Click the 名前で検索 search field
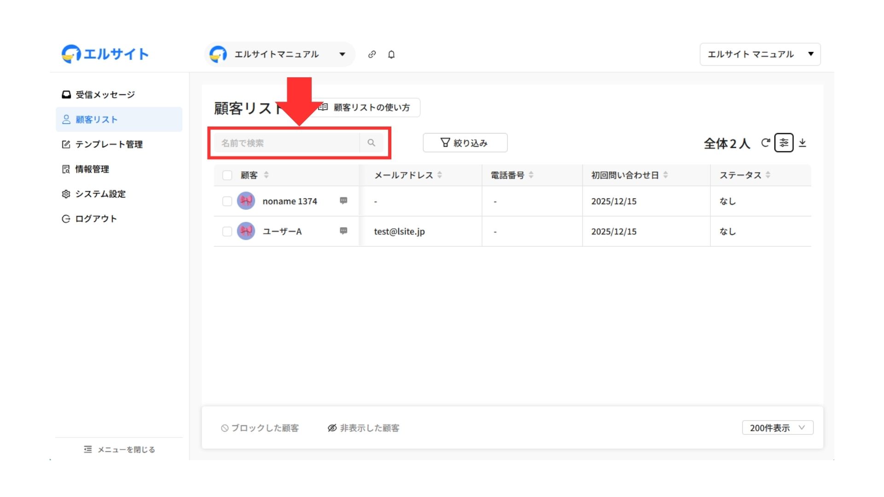Screen dimensions: 884x497 286,143
